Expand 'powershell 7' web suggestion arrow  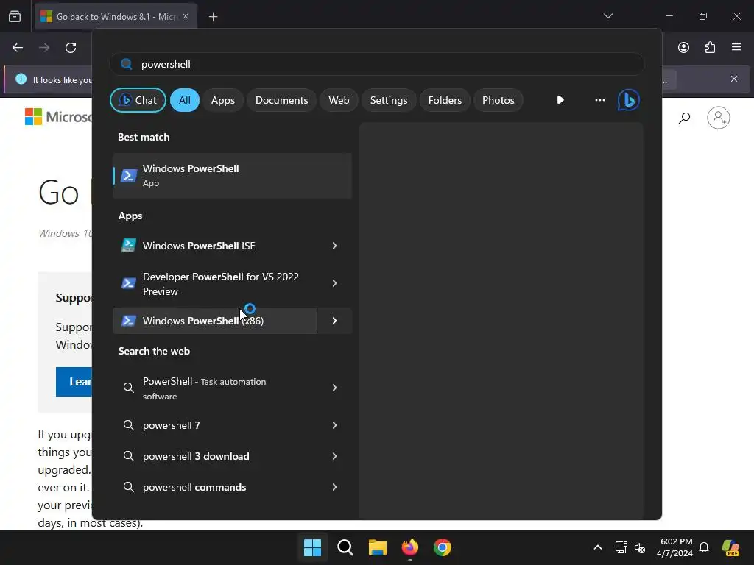335,425
